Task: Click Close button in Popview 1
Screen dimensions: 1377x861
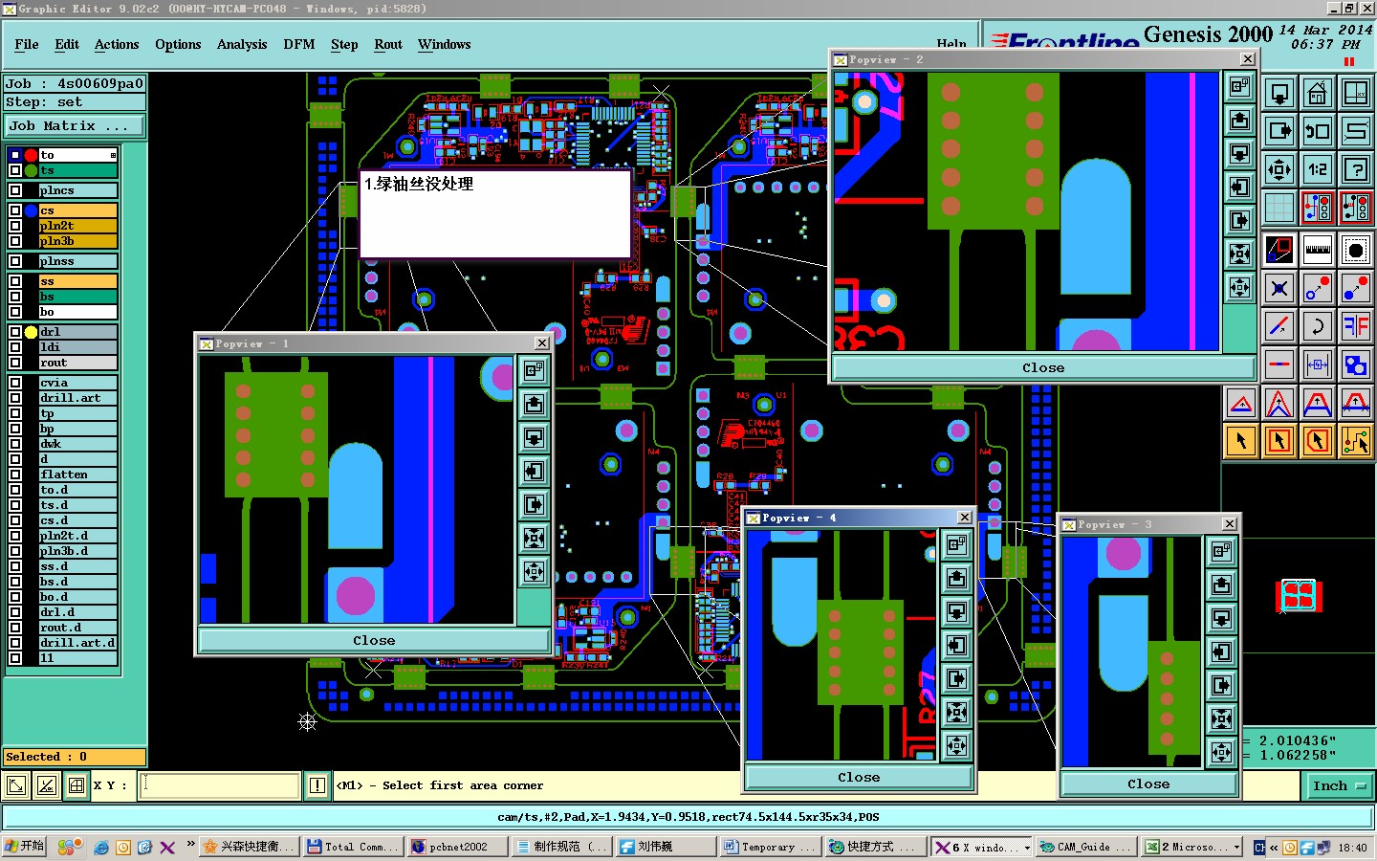Action: pyautogui.click(x=374, y=641)
